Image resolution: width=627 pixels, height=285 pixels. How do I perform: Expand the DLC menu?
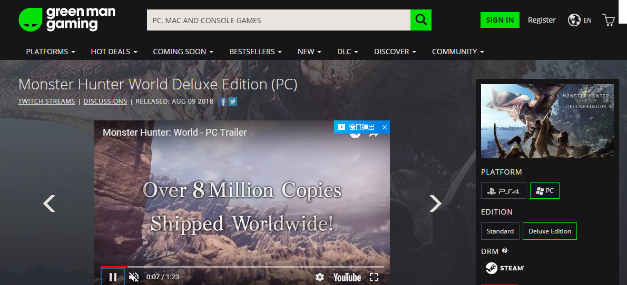tap(348, 52)
